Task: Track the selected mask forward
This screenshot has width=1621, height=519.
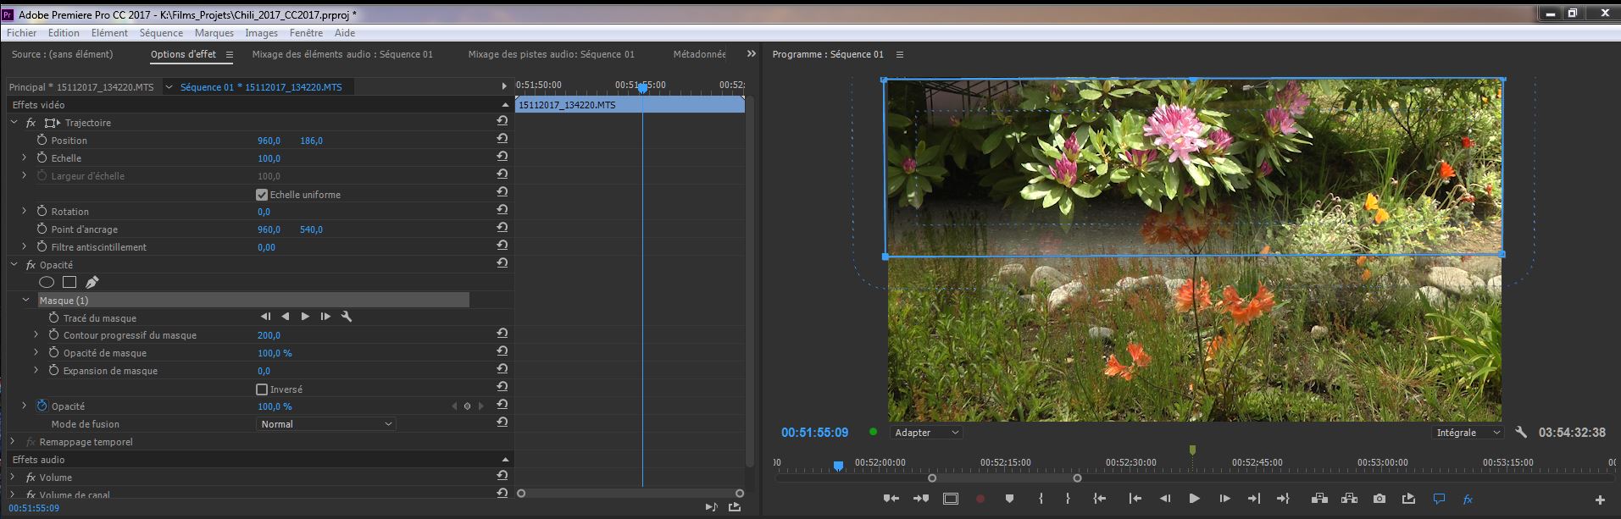Action: pos(305,317)
